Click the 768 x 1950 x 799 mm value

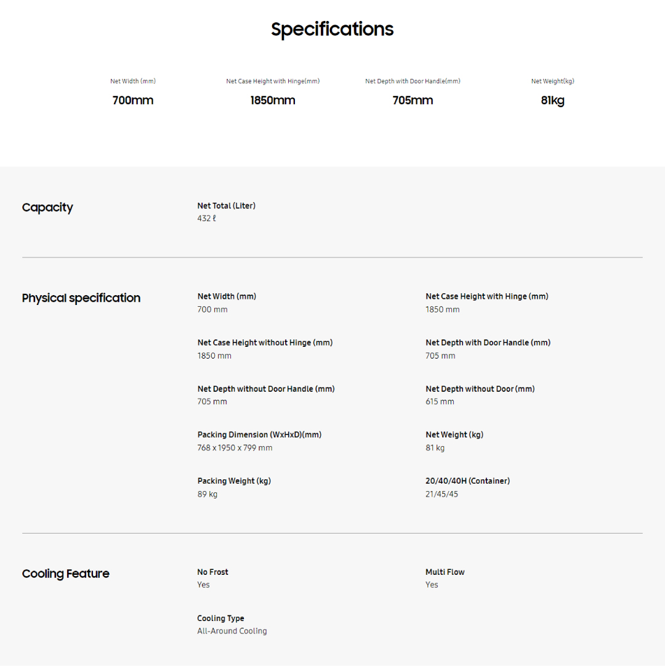235,448
